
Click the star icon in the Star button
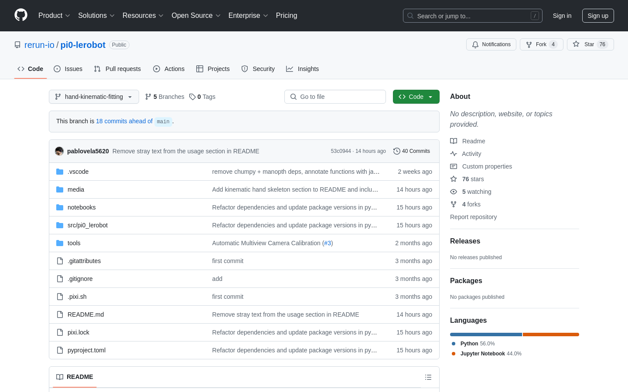click(x=576, y=44)
